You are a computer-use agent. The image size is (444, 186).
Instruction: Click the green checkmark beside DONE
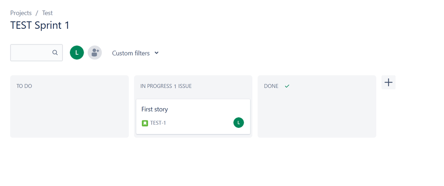[x=287, y=86]
